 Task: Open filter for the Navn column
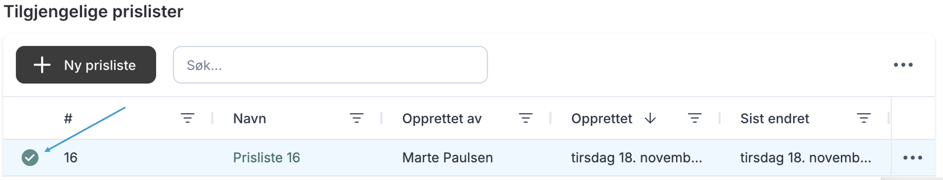click(x=356, y=118)
